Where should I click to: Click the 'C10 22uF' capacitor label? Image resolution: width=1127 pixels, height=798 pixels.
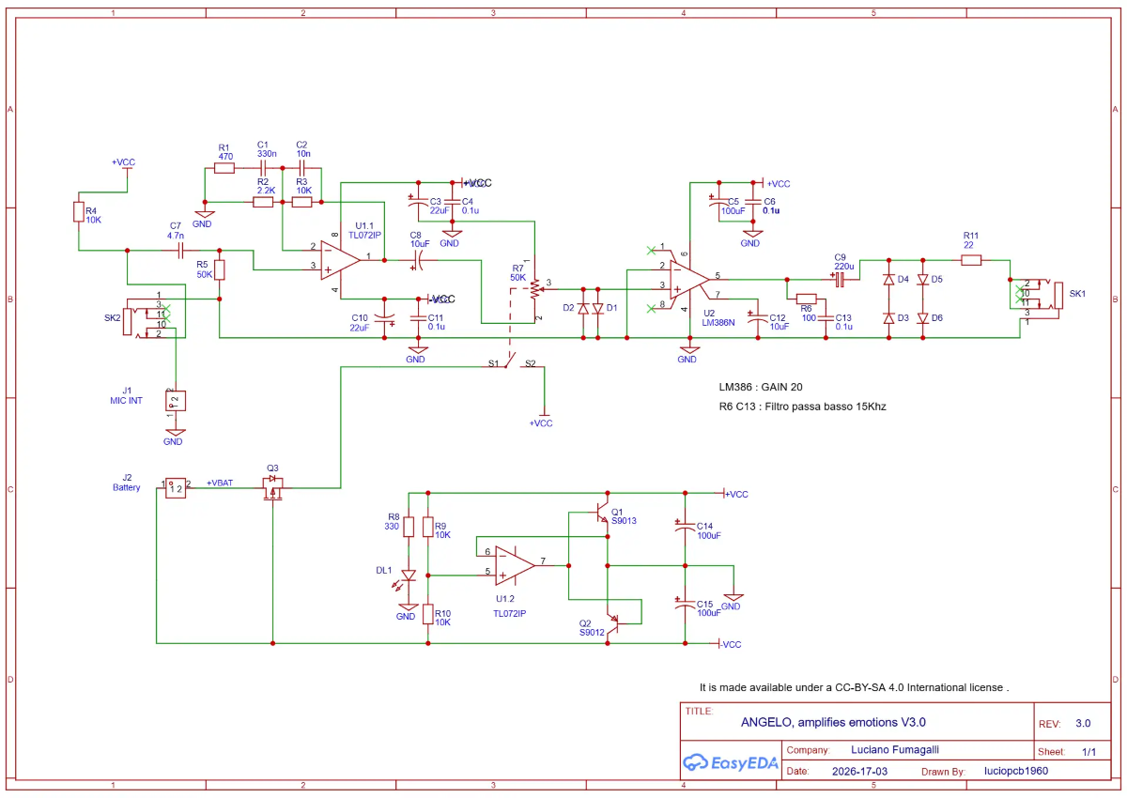[360, 322]
